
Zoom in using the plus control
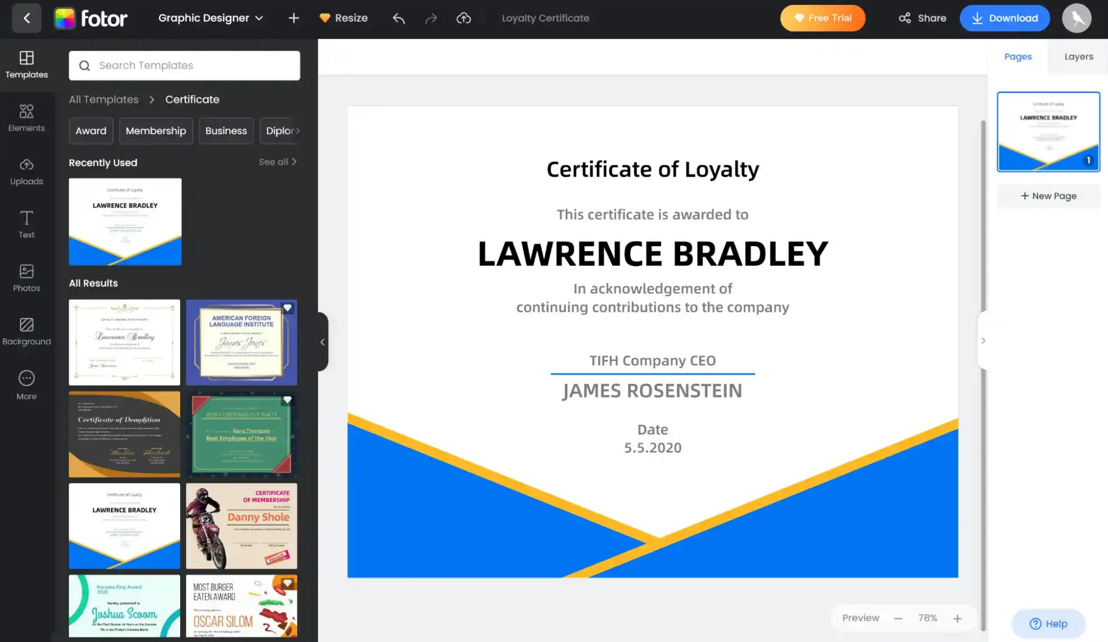pos(957,618)
